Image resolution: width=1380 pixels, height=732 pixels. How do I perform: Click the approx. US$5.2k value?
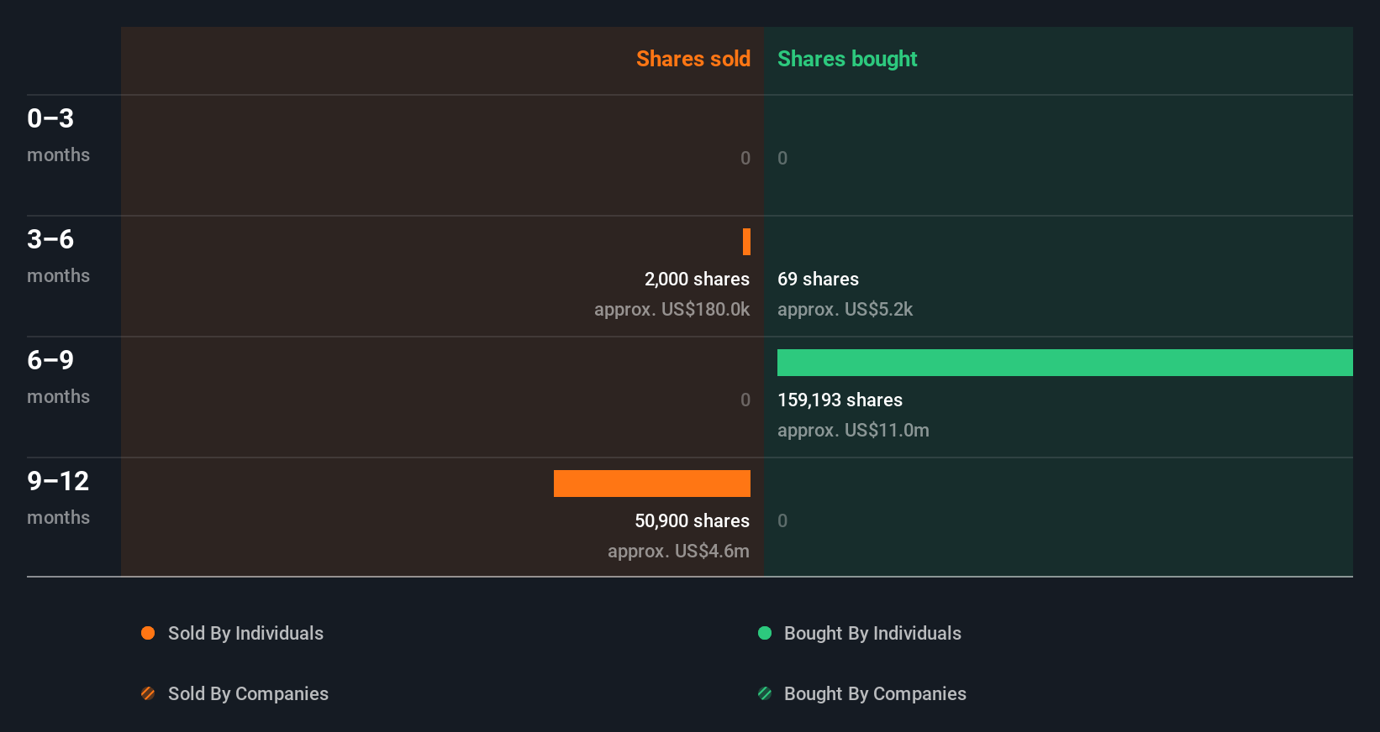click(845, 310)
